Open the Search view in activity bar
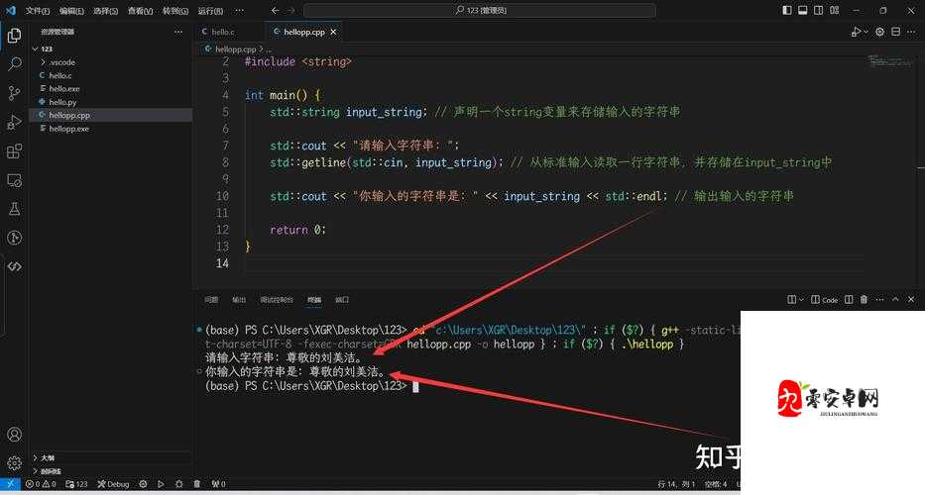Viewport: 925px width, 495px height. tap(14, 64)
